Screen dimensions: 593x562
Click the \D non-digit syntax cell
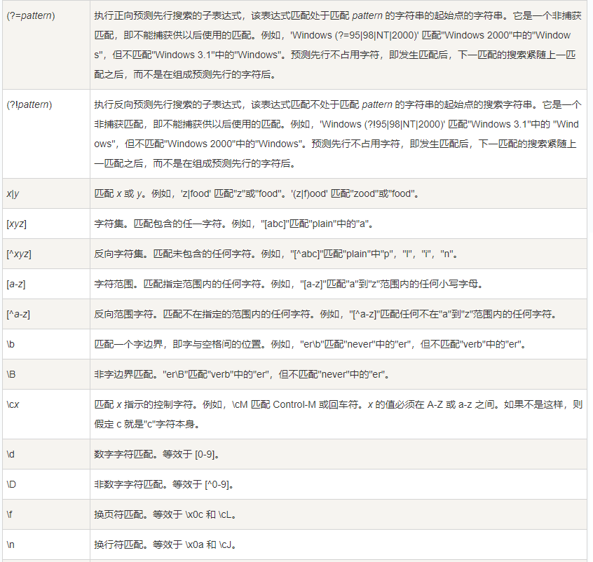tap(46, 484)
